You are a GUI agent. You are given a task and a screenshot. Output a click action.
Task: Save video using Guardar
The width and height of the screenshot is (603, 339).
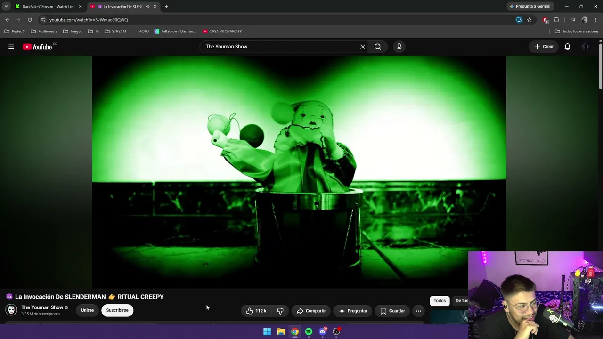click(x=392, y=311)
